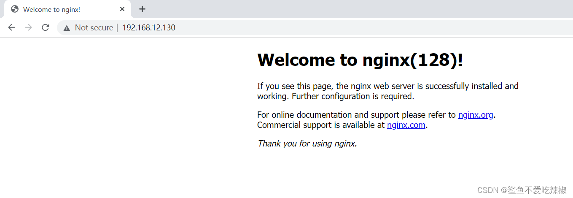This screenshot has width=573, height=198.
Task: Click the italic "Thank you for using nginx." text
Action: pyautogui.click(x=307, y=144)
